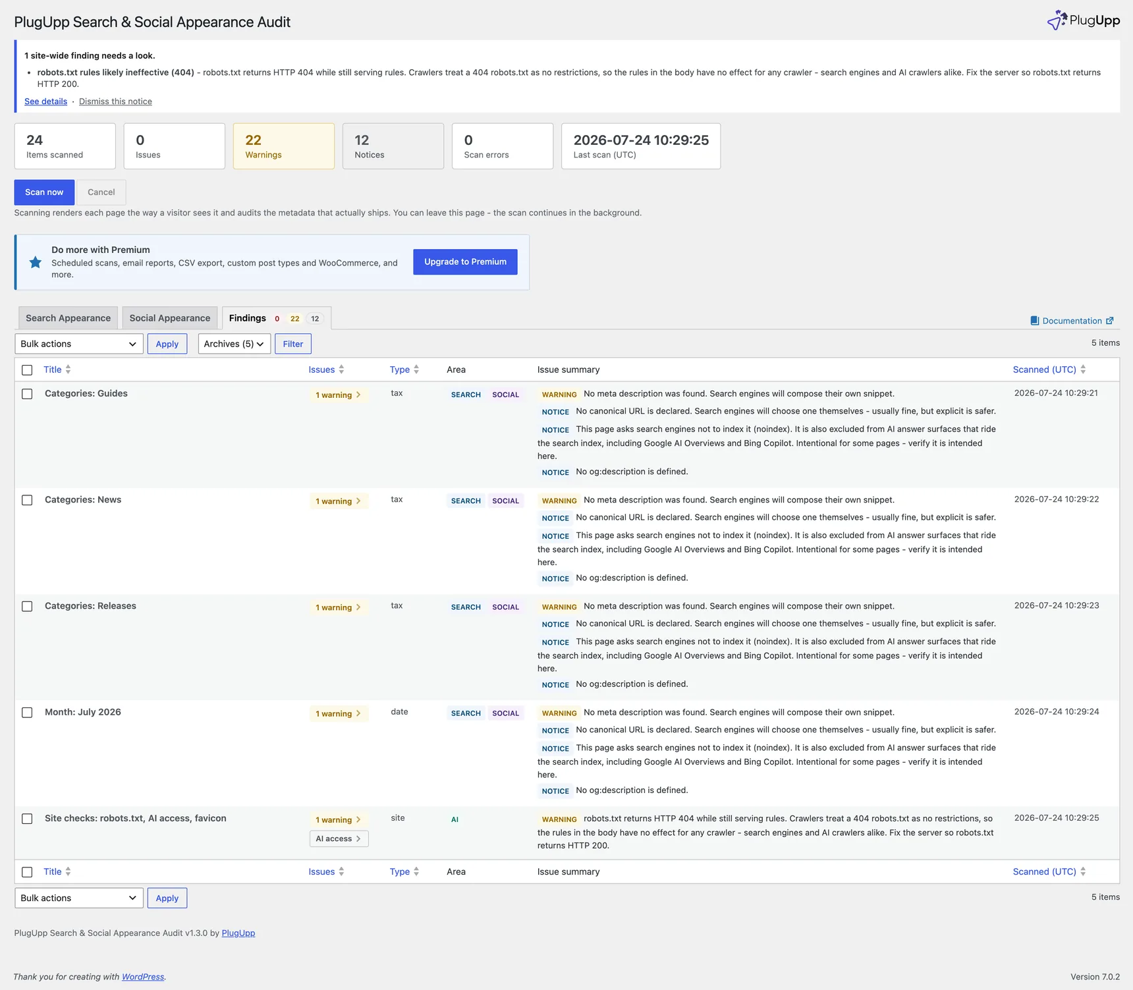Open the Archives (5) filter dropdown
Viewport: 1133px width, 990px height.
coord(235,344)
